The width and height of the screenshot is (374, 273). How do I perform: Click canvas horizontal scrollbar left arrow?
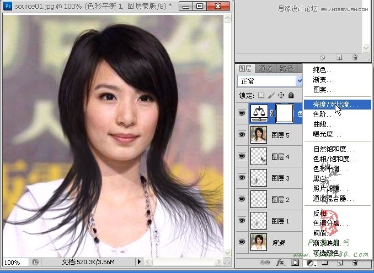[148, 262]
